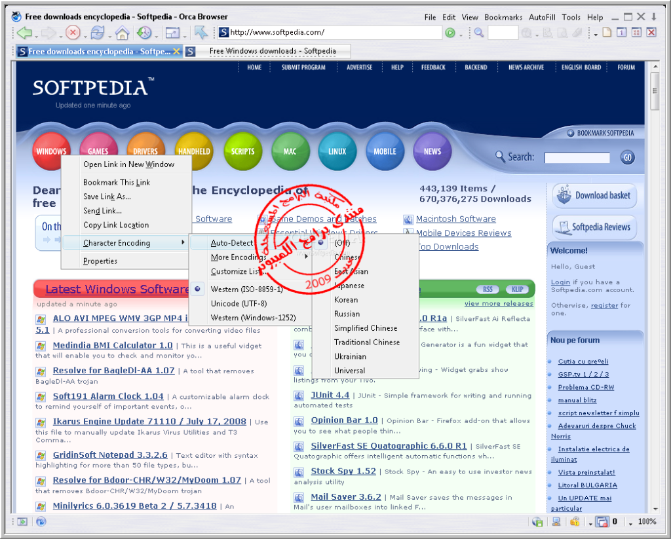Select Traditional Chinese auto-detect option
The width and height of the screenshot is (671, 539).
click(365, 342)
